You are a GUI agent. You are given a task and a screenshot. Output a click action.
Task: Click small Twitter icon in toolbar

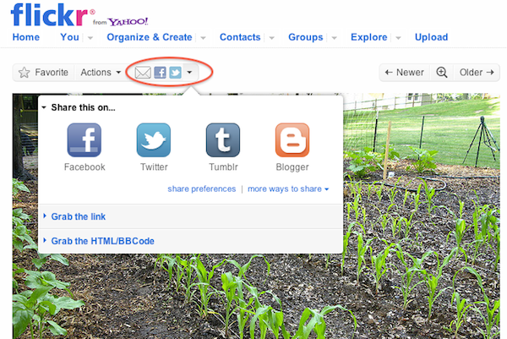[175, 73]
